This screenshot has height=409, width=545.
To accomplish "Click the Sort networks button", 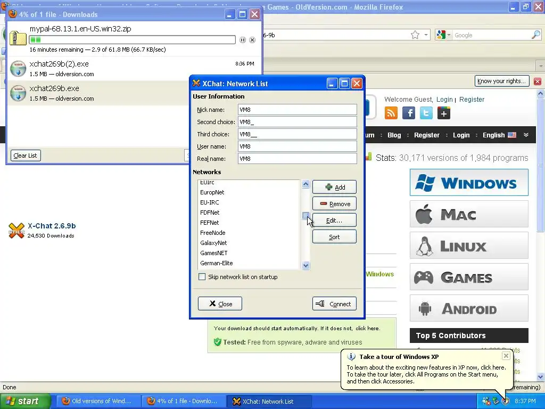I will coord(334,237).
